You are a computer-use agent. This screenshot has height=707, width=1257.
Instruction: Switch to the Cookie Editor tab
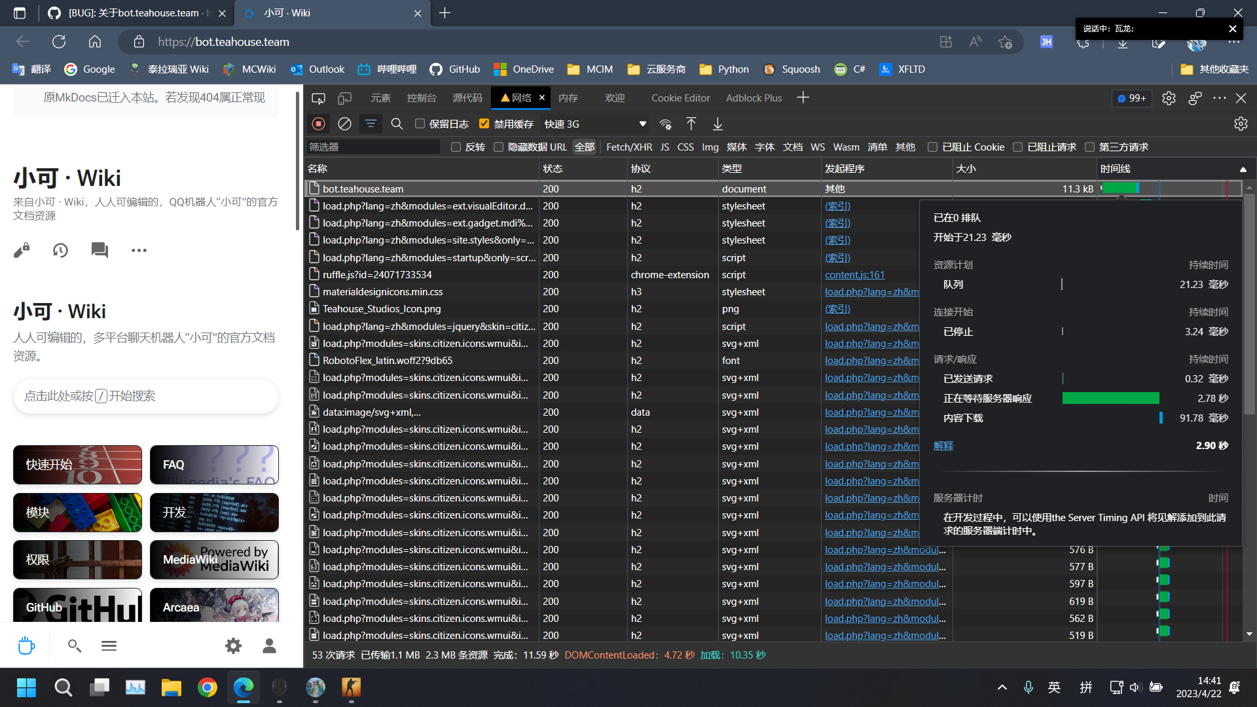(680, 98)
